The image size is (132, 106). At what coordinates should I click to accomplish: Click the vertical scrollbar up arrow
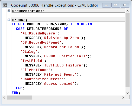(127, 11)
